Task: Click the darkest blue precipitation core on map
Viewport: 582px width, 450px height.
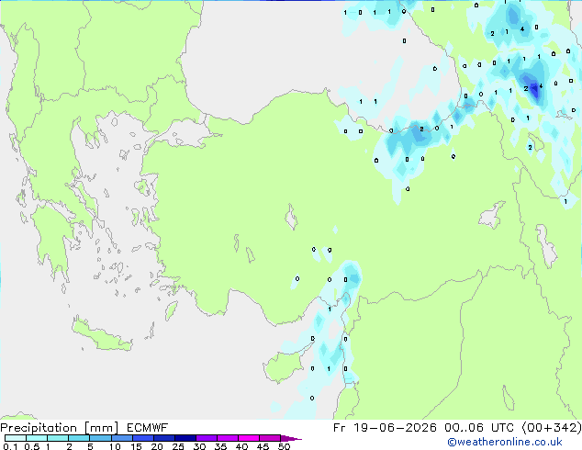Action: [x=534, y=90]
